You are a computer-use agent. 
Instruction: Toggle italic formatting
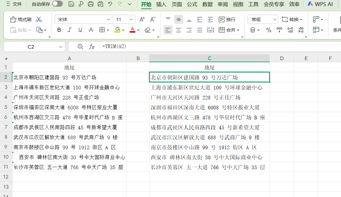69,30
